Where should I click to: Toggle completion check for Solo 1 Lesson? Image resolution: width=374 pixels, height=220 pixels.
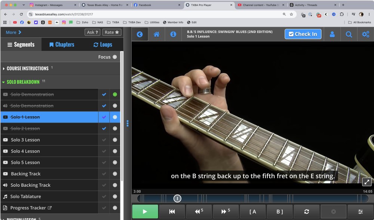104,117
